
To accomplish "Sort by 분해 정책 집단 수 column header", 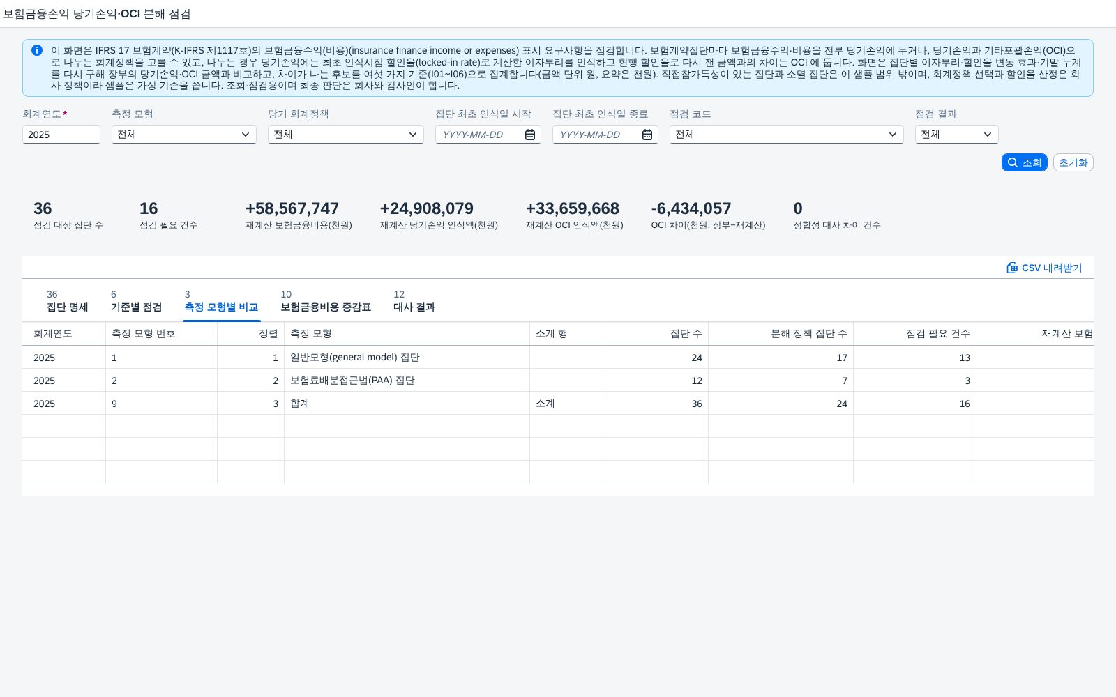I will coord(781,334).
